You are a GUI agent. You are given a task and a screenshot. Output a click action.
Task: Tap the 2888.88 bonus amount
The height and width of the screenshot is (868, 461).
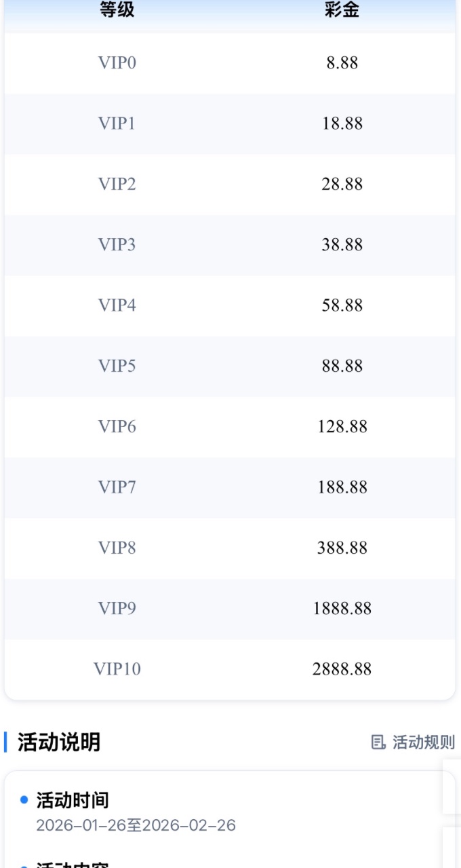[342, 668]
